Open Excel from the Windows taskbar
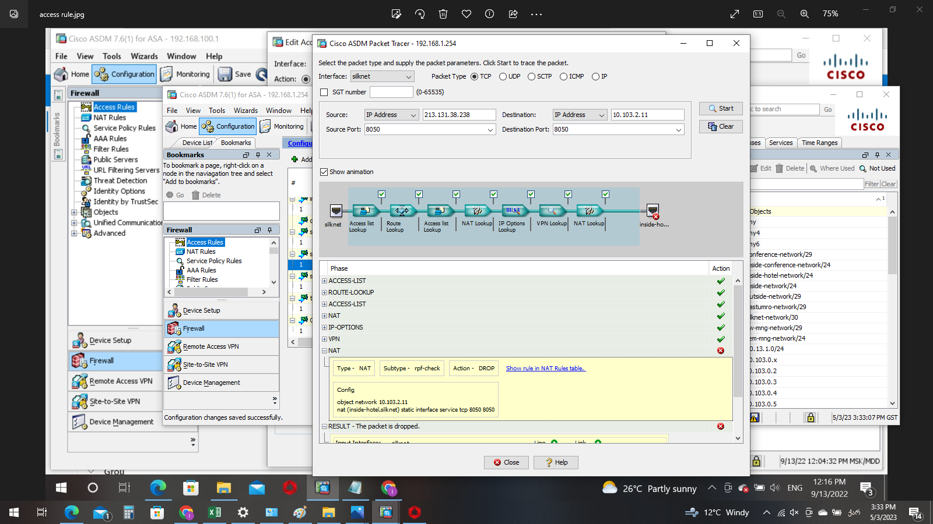Image resolution: width=933 pixels, height=524 pixels. coord(215,512)
